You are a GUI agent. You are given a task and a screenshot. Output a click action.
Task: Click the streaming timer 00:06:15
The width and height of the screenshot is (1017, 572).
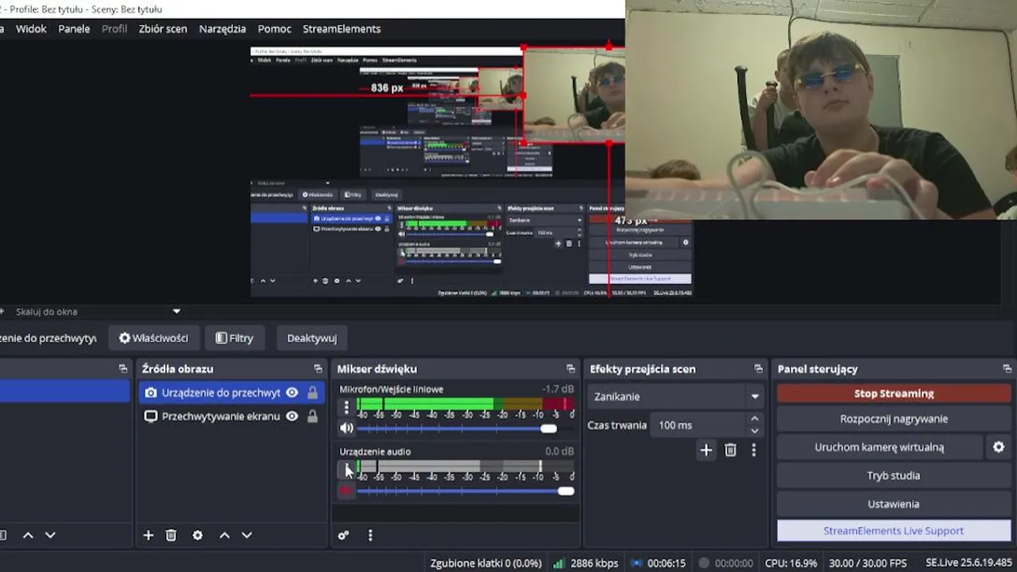pos(658,563)
